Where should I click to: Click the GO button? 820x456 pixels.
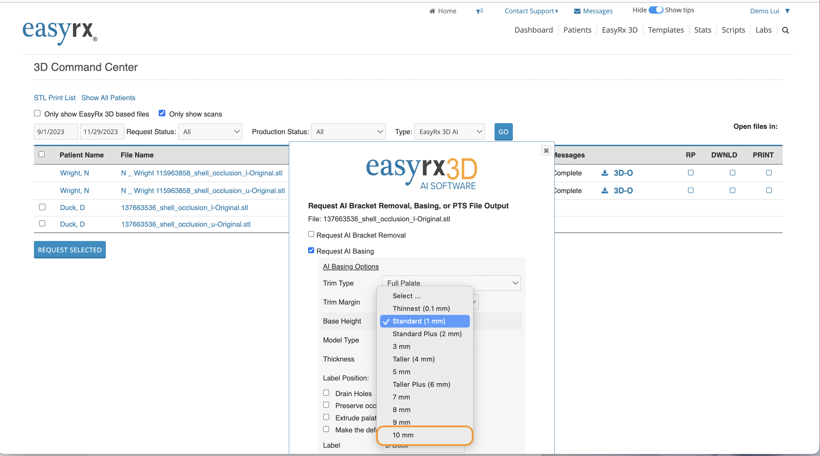pos(504,132)
